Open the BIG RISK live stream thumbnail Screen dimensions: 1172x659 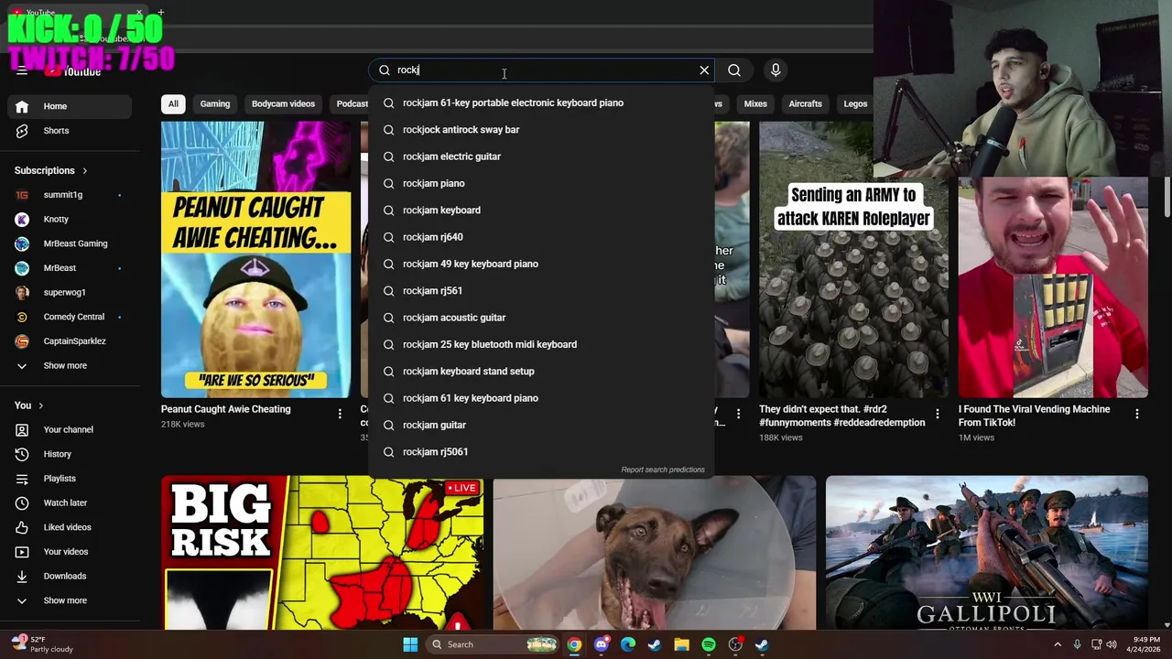(x=322, y=553)
